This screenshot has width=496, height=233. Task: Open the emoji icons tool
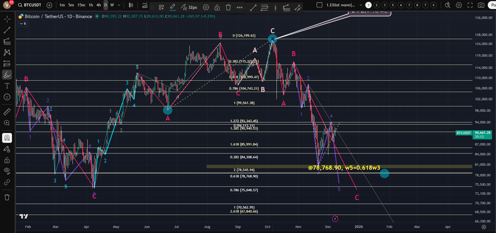coord(7,97)
